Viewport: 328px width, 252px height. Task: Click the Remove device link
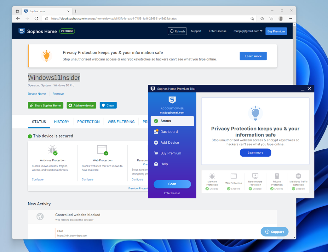[x=58, y=94]
